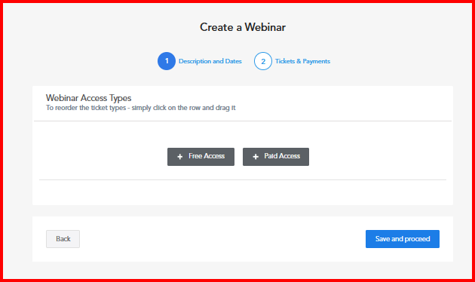
Task: Click the plus icon on Paid Access
Action: 256,157
